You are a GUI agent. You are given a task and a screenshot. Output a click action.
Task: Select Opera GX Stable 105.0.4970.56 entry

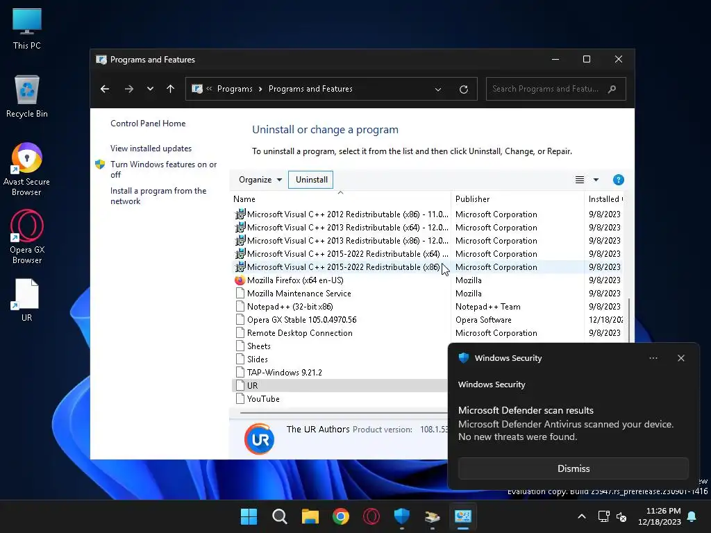(x=428, y=319)
